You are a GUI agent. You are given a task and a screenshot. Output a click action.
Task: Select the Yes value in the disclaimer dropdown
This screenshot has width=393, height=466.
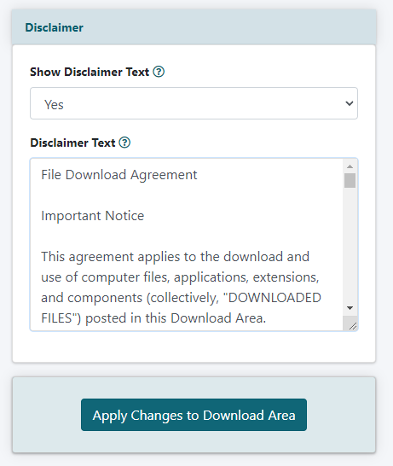[54, 105]
